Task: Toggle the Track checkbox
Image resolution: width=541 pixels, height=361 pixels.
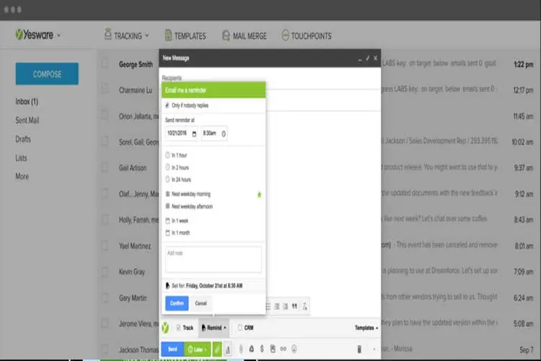Action: [x=178, y=328]
